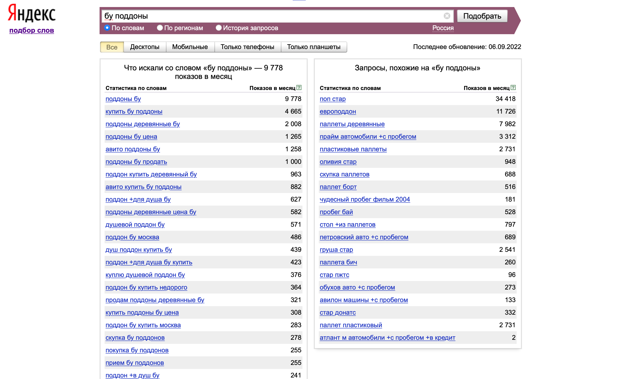Open 'петровский авто +с пробегом' link

(364, 237)
